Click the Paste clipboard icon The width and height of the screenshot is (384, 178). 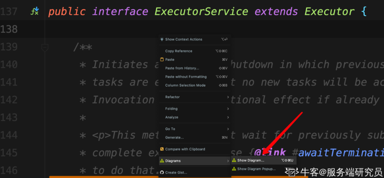coord(162,60)
